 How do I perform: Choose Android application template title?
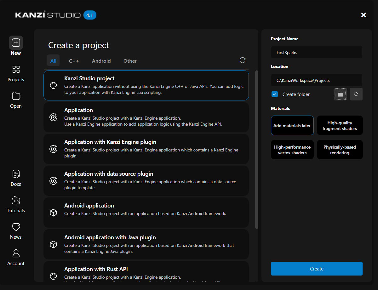(x=89, y=206)
